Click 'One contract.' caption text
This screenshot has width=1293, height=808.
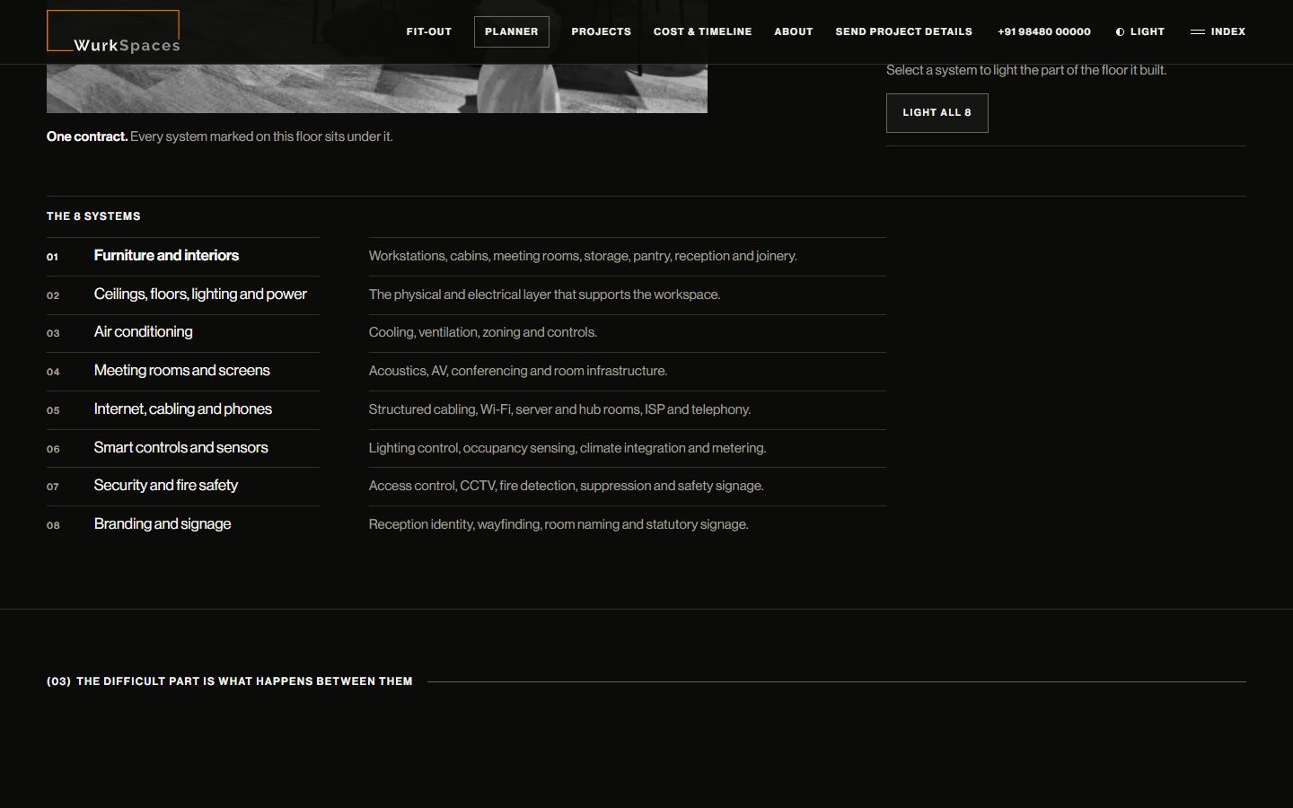tap(87, 136)
